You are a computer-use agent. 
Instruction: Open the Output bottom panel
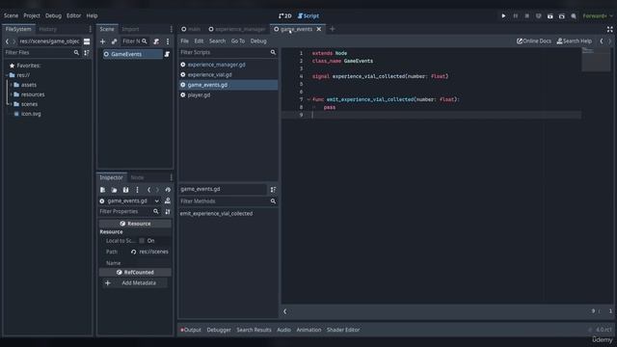pos(191,330)
